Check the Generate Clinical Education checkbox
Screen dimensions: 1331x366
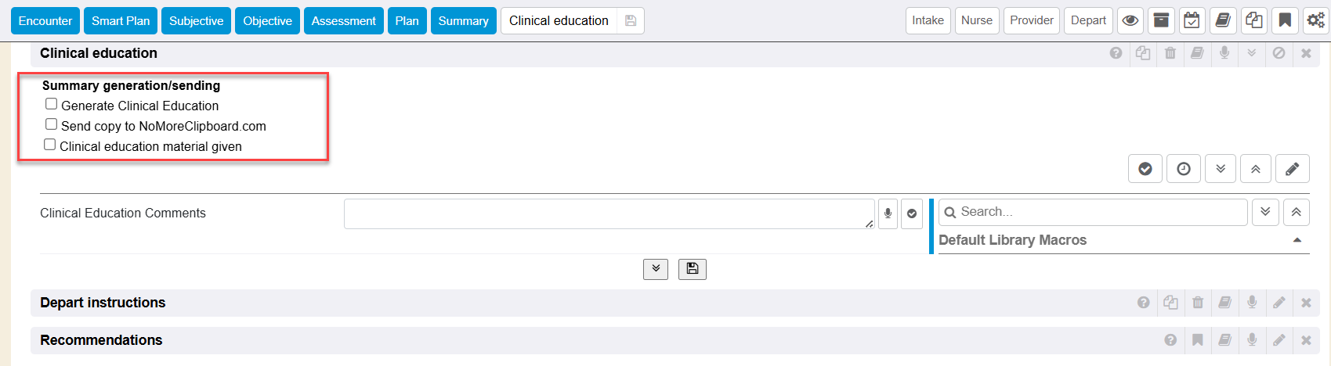[x=52, y=104]
